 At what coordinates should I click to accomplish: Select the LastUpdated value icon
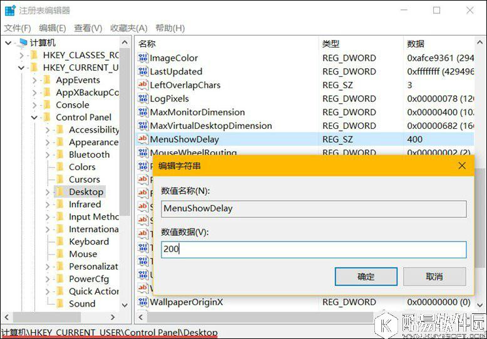click(x=143, y=71)
